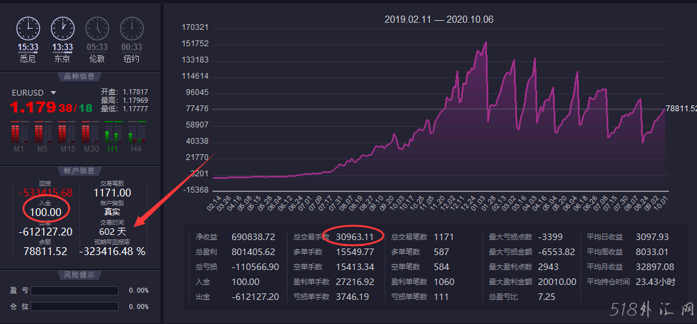
Task: Open the EURUSD symbol dropdown arrow
Action: click(x=53, y=93)
